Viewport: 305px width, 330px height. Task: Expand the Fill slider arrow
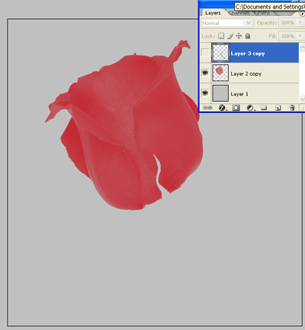300,36
